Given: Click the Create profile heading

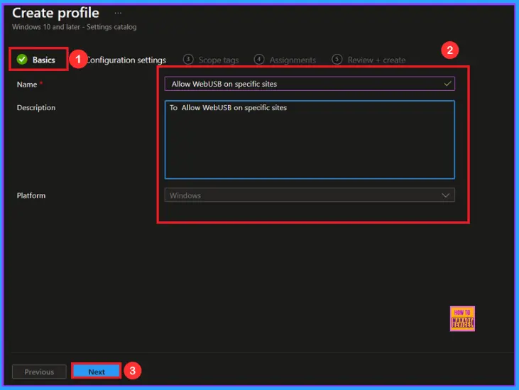Looking at the screenshot, I should pyautogui.click(x=55, y=13).
